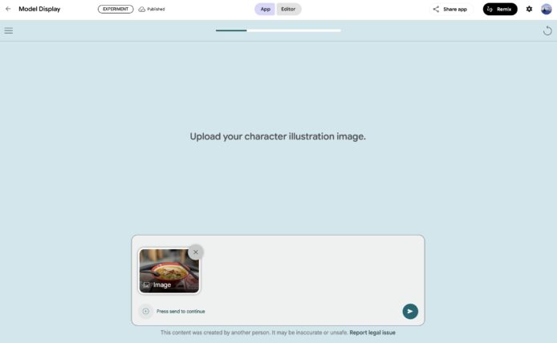557x343 pixels.
Task: Remove the attached image with X
Action: click(195, 252)
